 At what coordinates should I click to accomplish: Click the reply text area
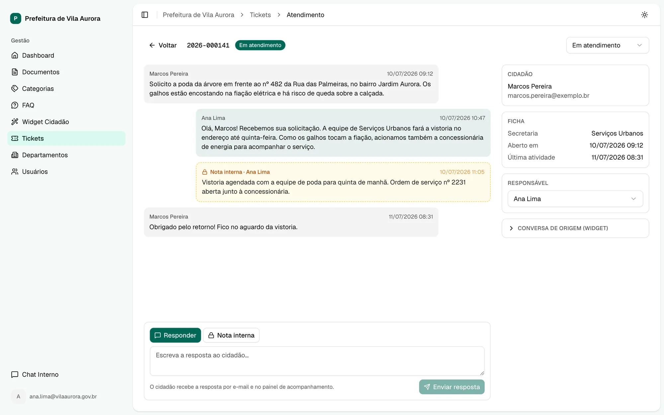(317, 361)
